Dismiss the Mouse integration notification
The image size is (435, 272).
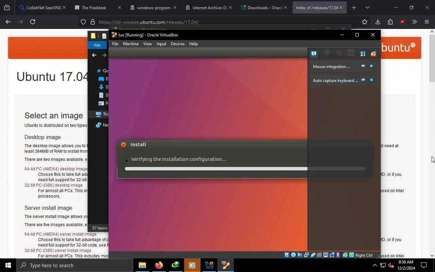point(371,66)
